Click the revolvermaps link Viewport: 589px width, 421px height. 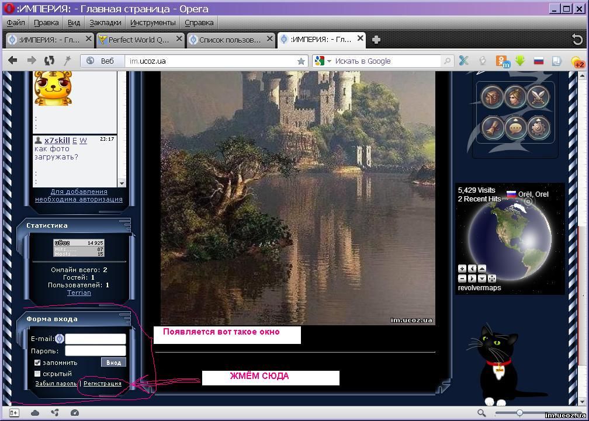point(479,288)
